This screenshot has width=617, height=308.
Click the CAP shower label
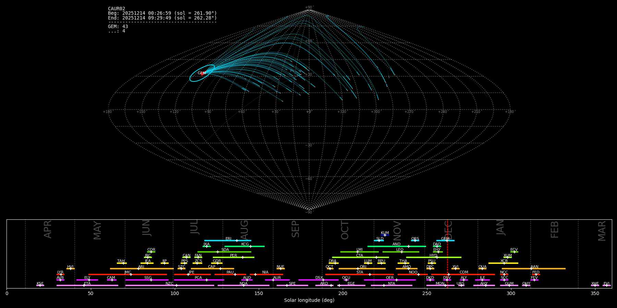pyautogui.click(x=212, y=267)
